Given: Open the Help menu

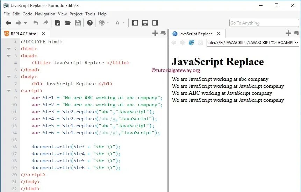Looking at the screenshot, I should pos(102,14).
